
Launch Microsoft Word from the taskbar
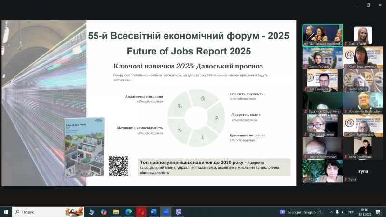click(153, 212)
